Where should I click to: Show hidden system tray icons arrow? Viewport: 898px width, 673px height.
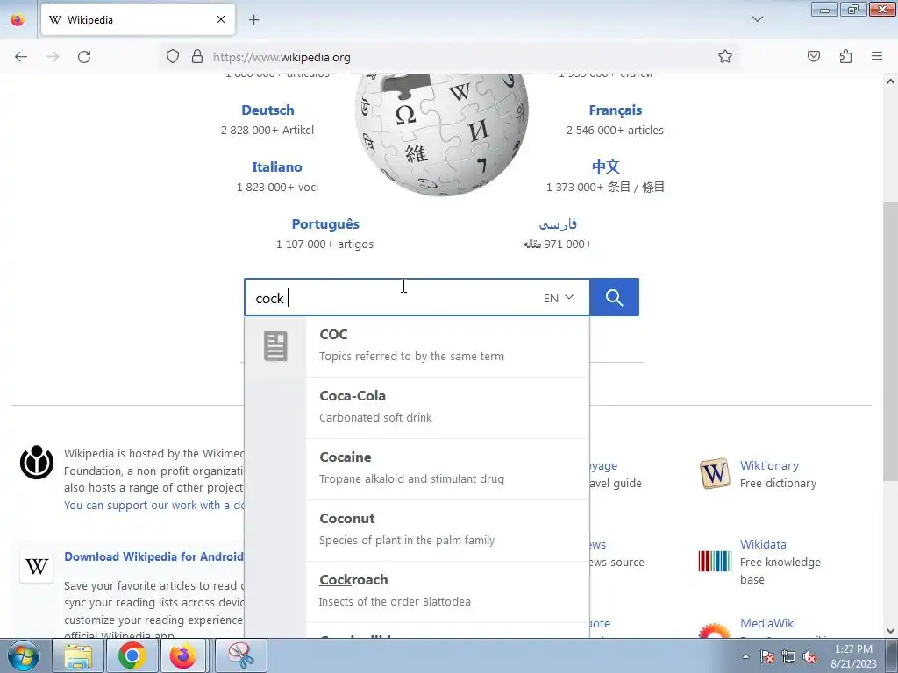coord(745,656)
